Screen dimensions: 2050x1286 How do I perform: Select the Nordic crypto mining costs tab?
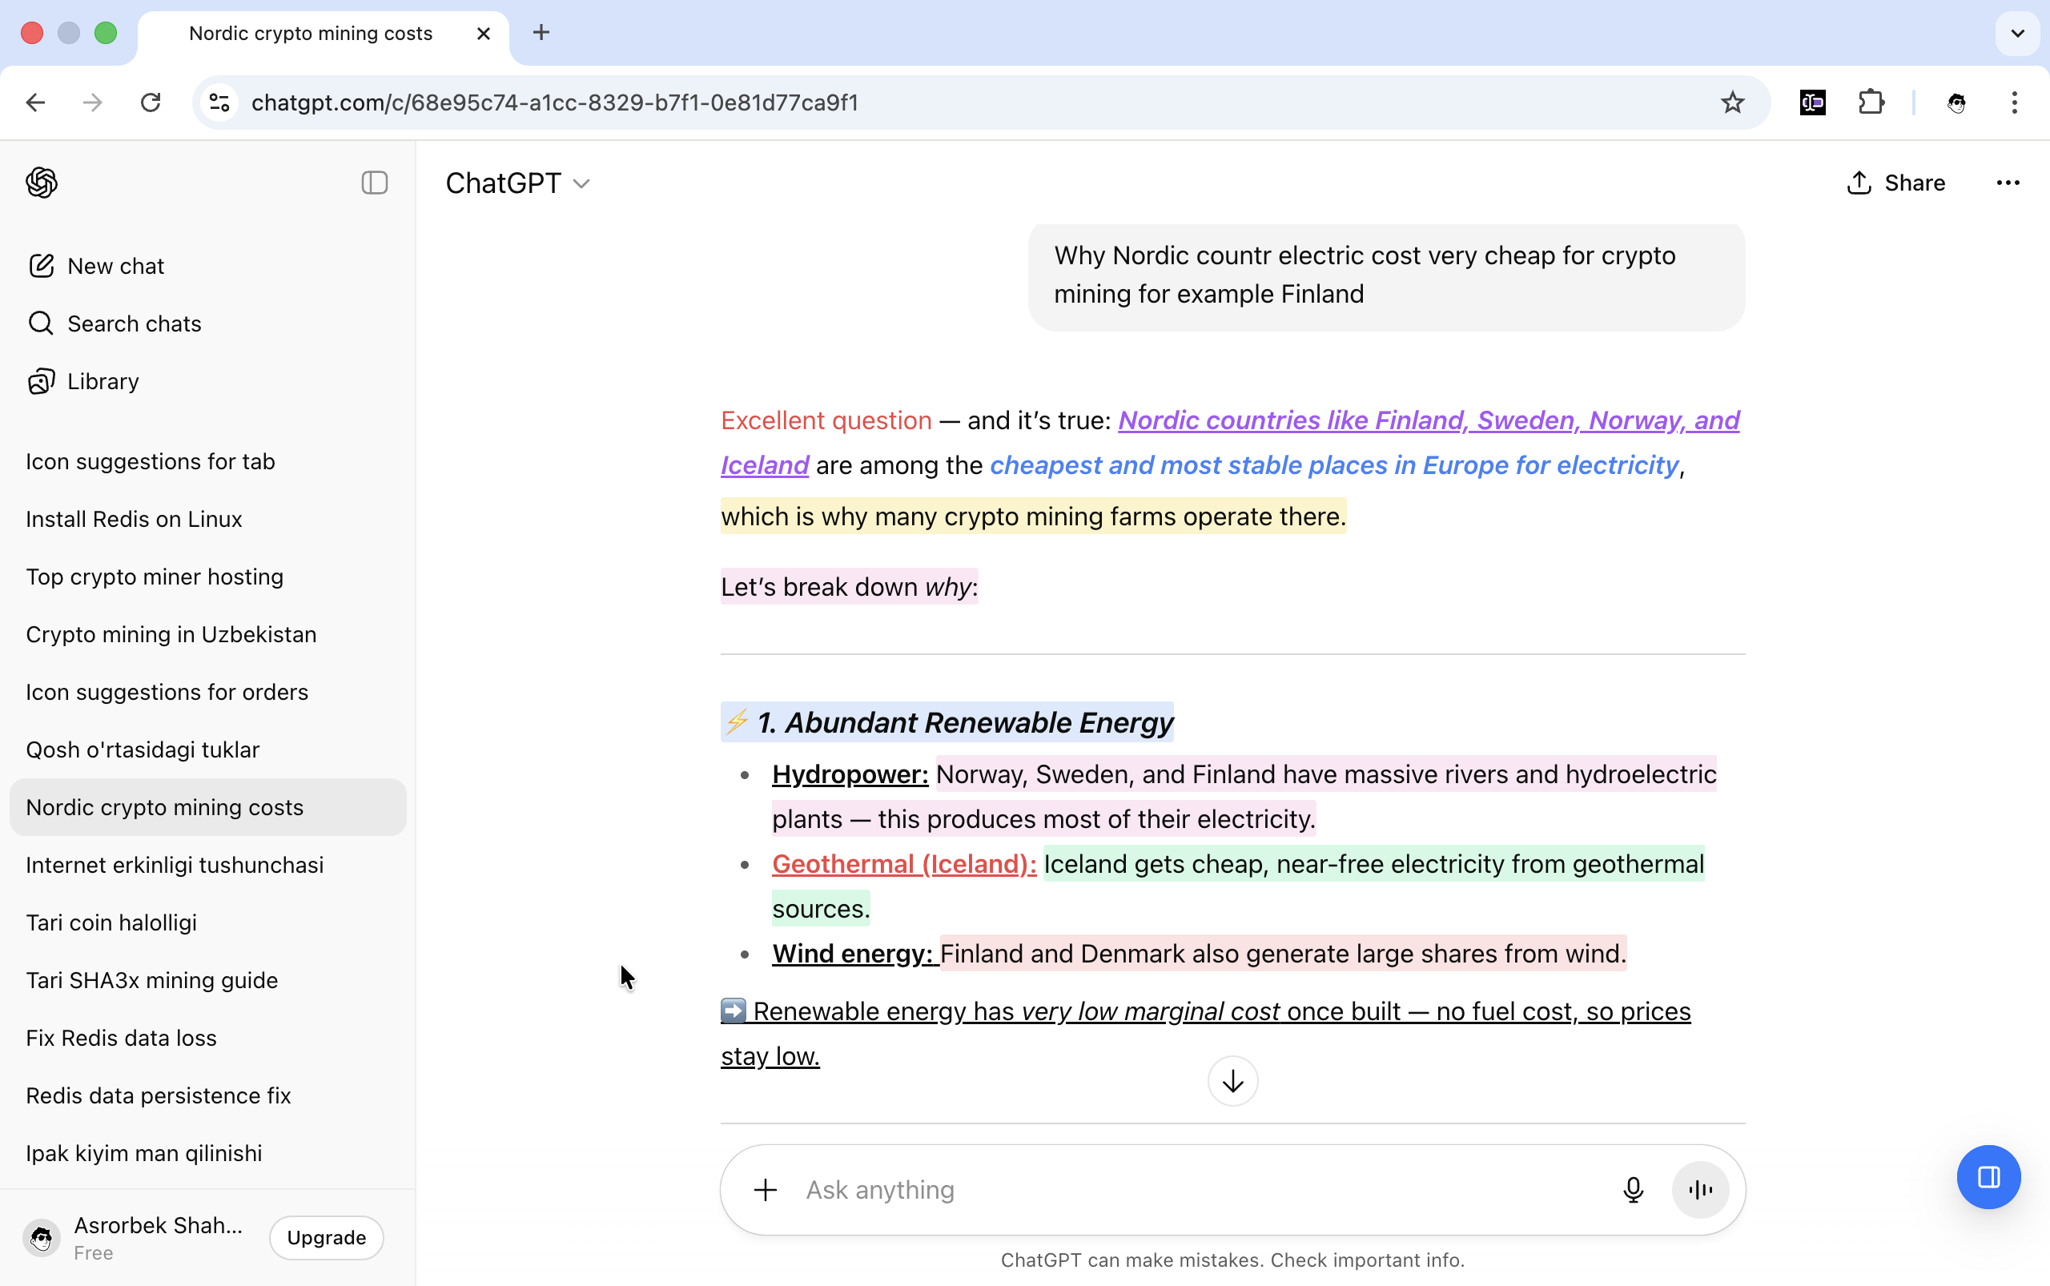point(310,33)
